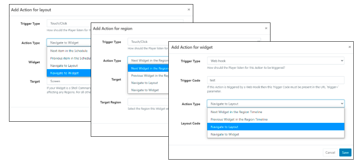Click help text under Web hook Trigger Type
The image size is (362, 166).
point(247,68)
